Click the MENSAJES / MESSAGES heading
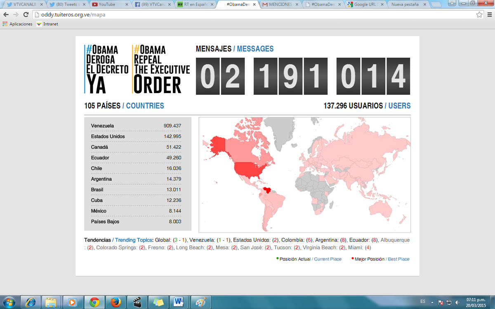 [235, 49]
